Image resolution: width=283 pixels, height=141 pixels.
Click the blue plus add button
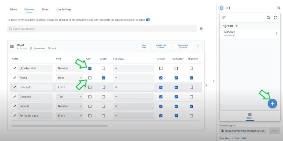272,104
